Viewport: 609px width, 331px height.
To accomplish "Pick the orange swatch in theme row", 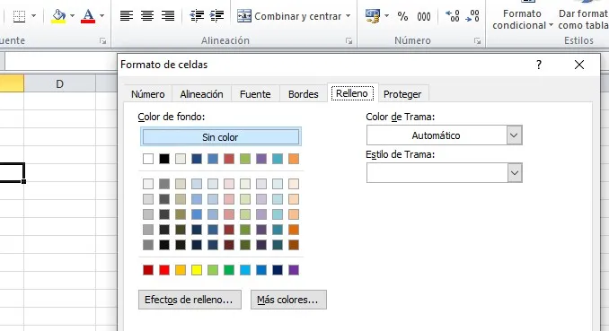I will pos(294,159).
